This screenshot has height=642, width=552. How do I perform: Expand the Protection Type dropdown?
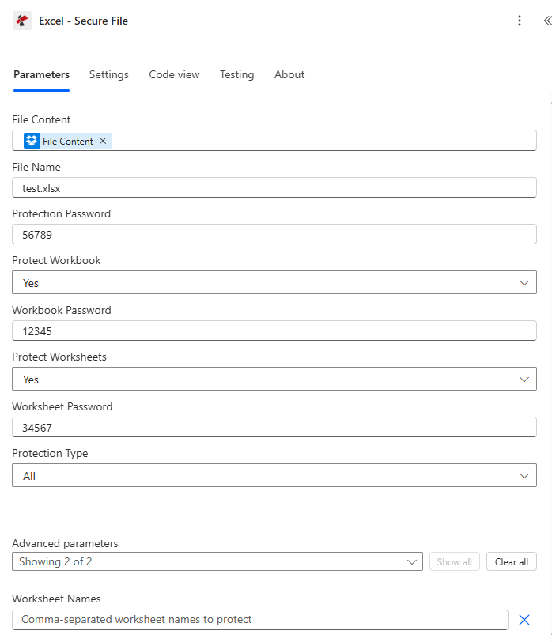(x=274, y=475)
